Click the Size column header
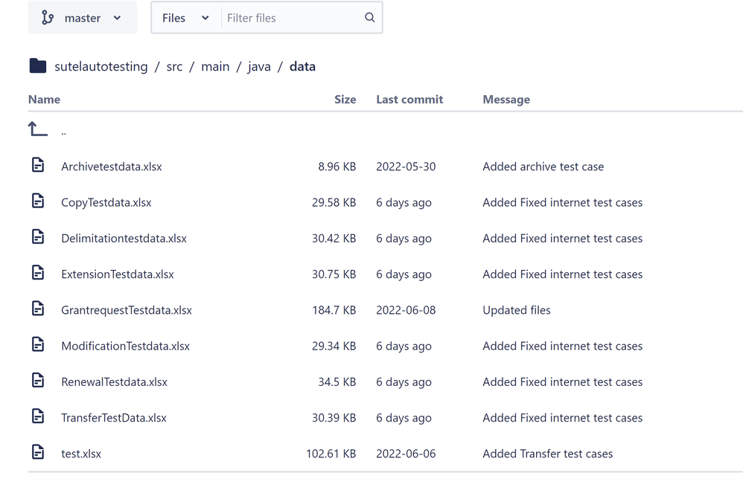The height and width of the screenshot is (490, 743). coord(345,100)
